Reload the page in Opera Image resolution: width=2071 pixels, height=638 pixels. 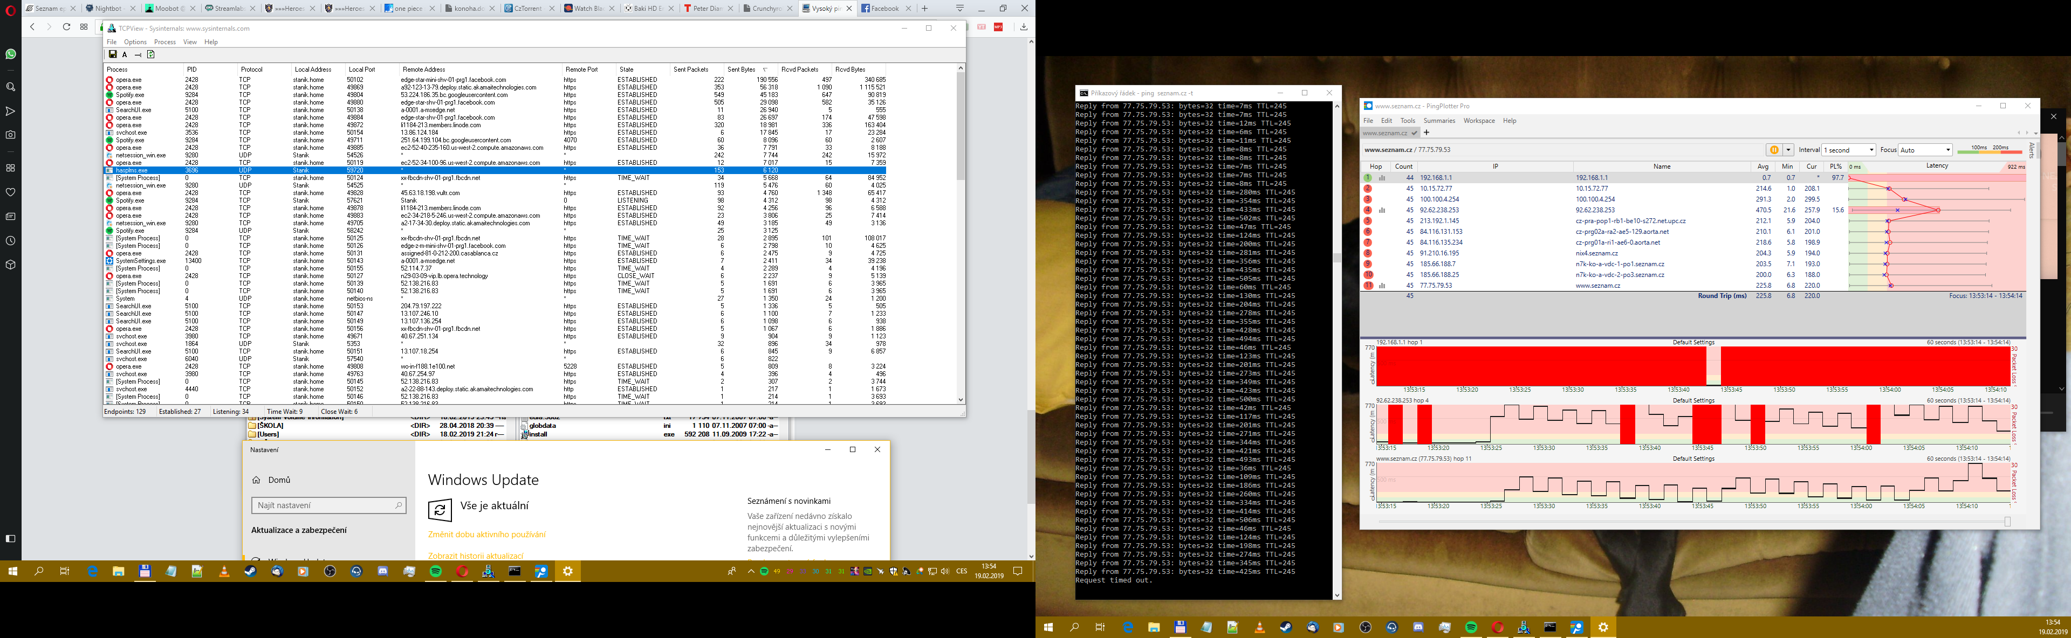67,27
